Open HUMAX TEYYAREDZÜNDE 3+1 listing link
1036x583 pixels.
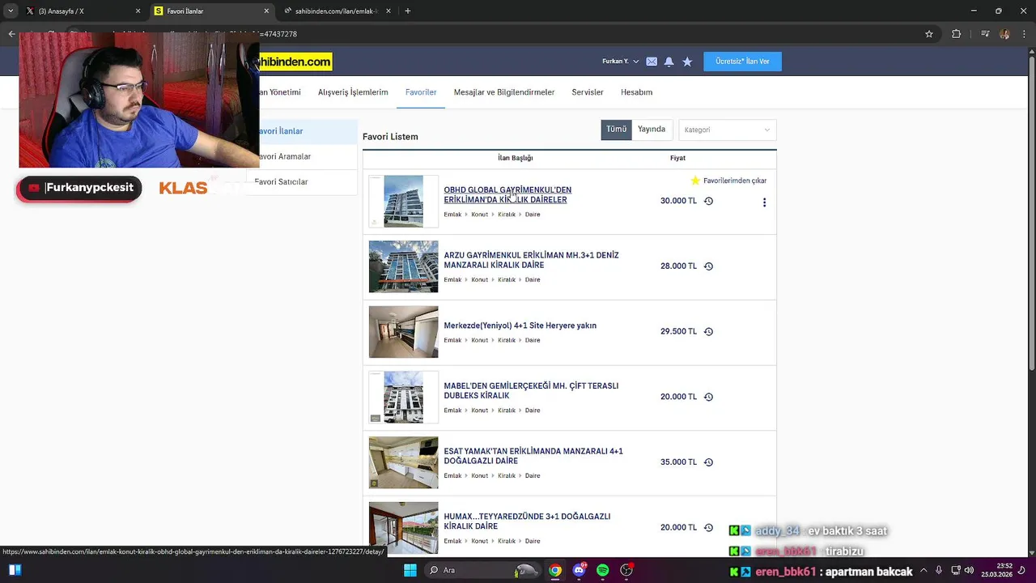(527, 521)
